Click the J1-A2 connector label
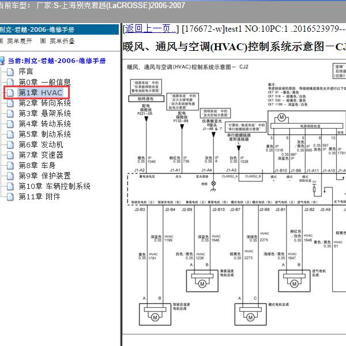 click(139, 170)
